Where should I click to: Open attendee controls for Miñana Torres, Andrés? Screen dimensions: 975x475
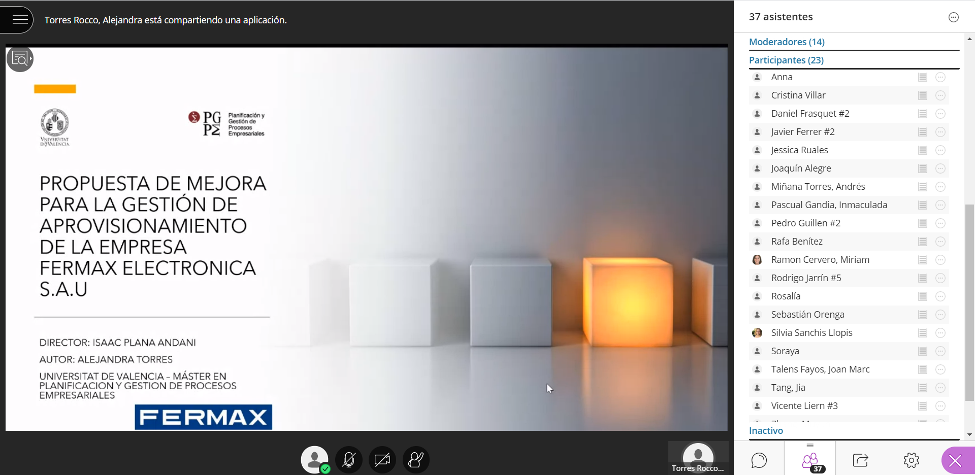(940, 187)
